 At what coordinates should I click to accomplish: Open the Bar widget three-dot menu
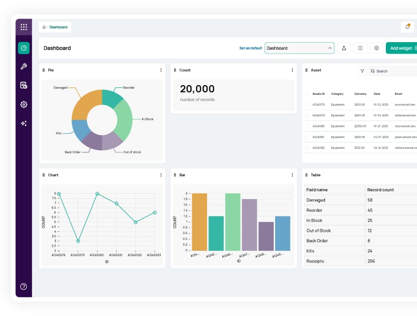click(x=292, y=175)
